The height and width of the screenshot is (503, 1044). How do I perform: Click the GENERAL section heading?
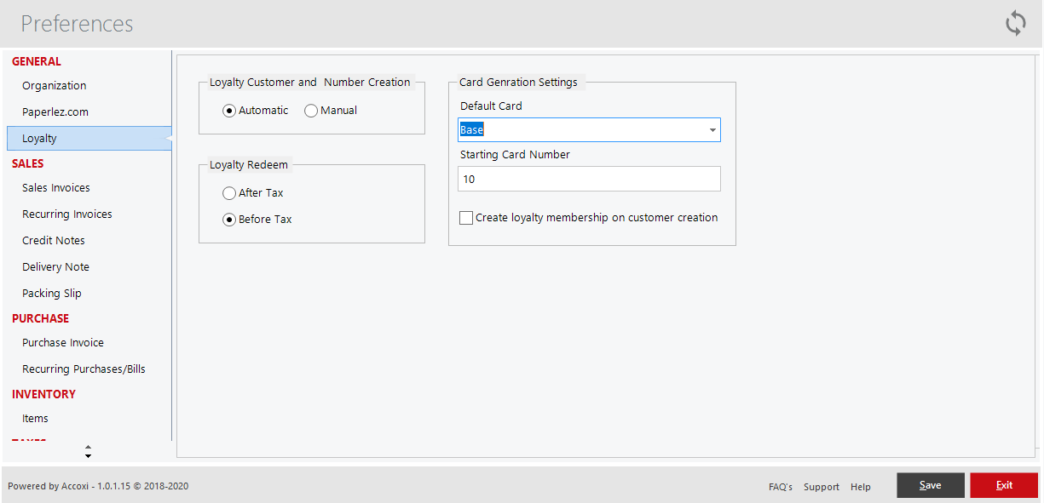(37, 61)
